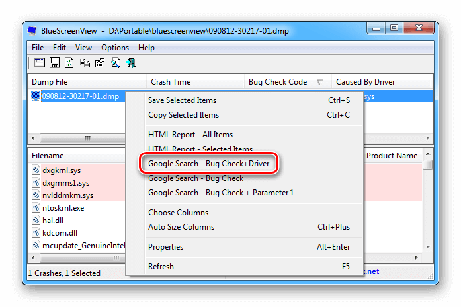This screenshot has width=461, height=307.
Task: Select dxgkrnl.sys in the driver list
Action: coord(62,170)
